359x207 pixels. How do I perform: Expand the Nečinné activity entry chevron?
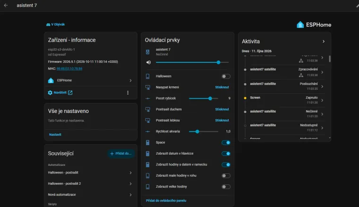322,114
